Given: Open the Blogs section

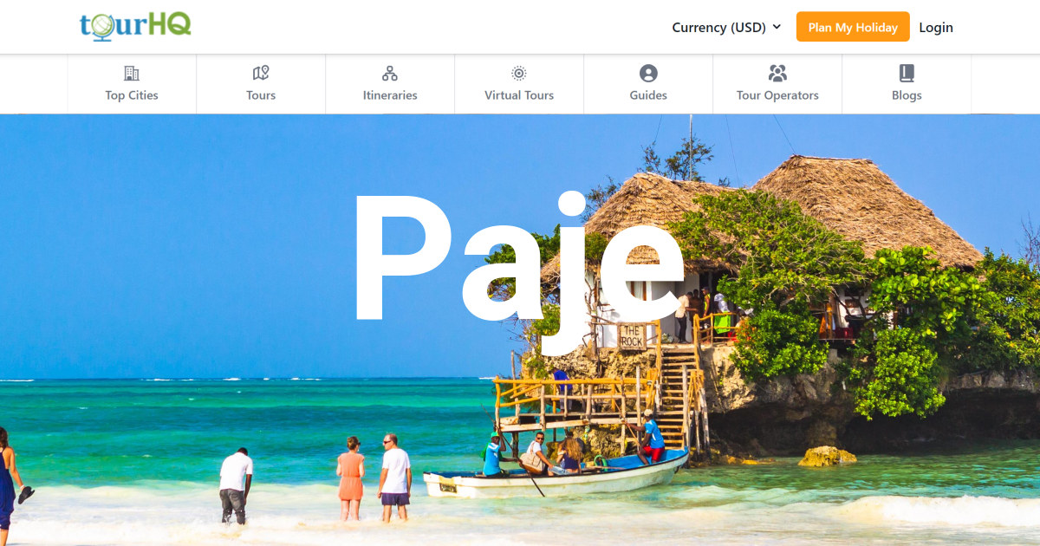Looking at the screenshot, I should [x=907, y=95].
